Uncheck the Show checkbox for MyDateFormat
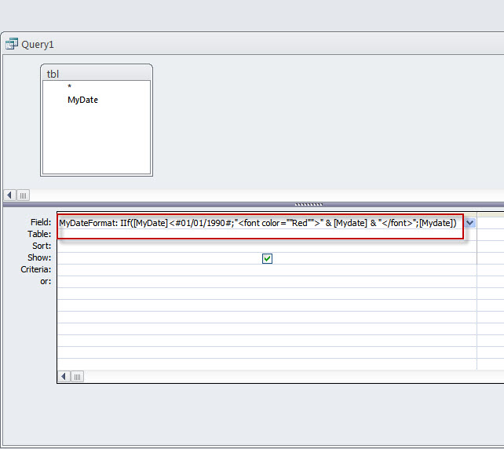 pyautogui.click(x=267, y=258)
